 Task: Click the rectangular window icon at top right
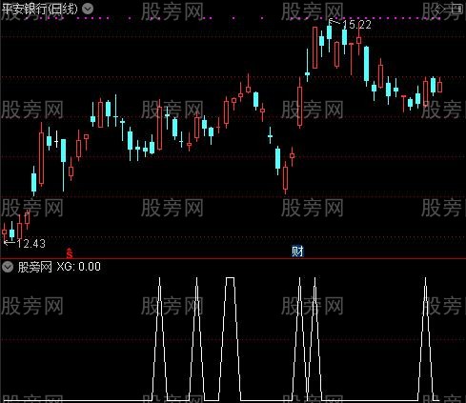click(457, 9)
